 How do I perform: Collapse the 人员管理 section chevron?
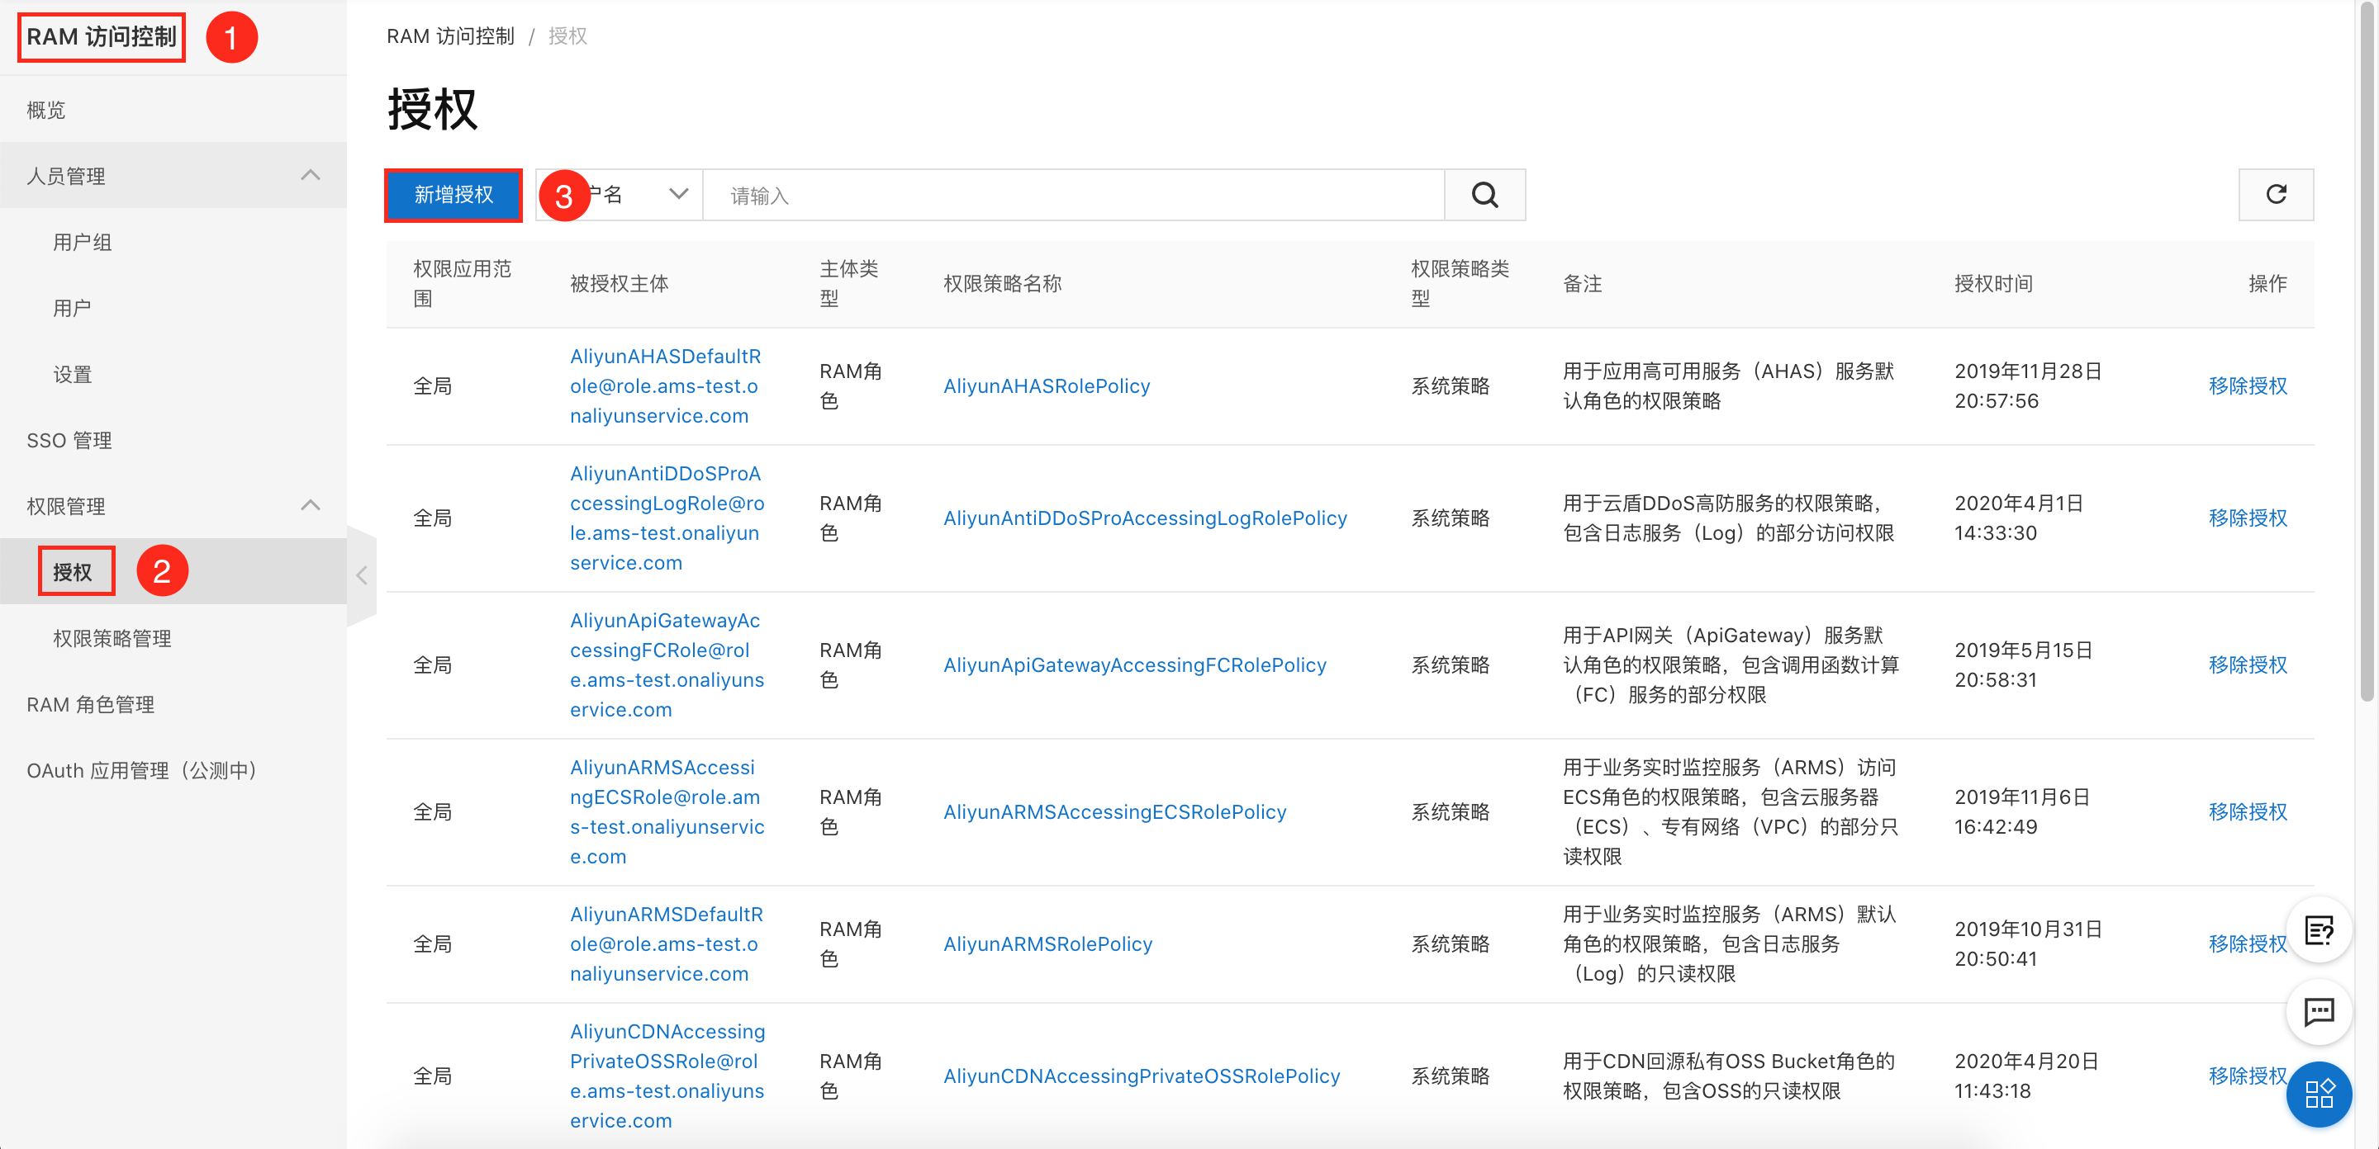point(311,175)
